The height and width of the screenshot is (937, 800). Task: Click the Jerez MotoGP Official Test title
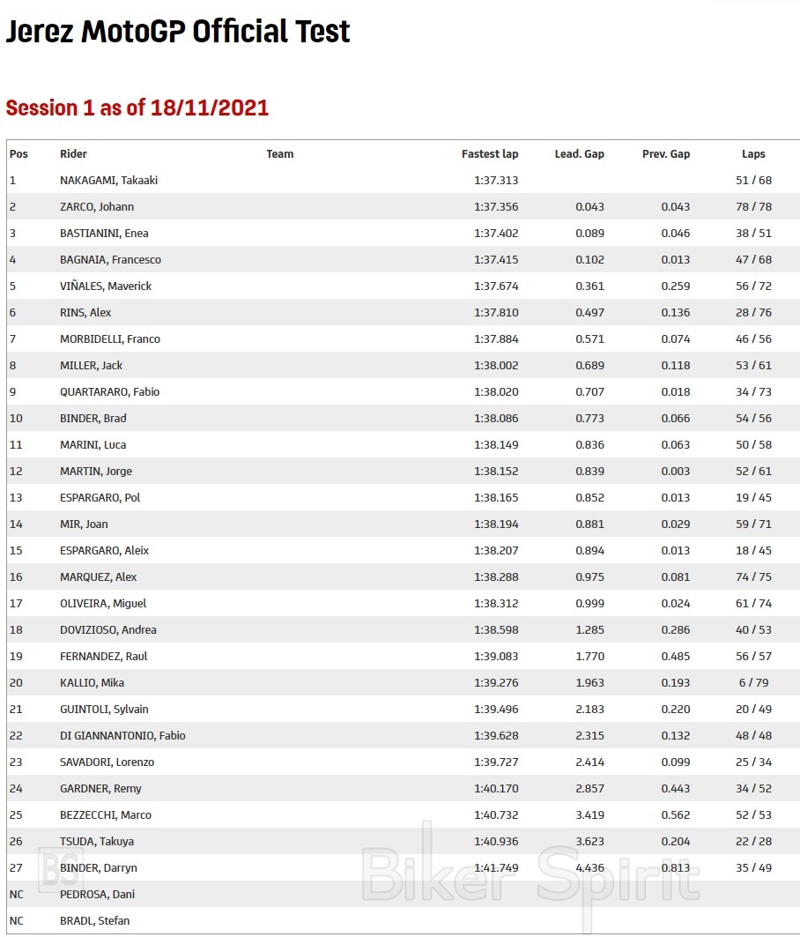coord(178,32)
